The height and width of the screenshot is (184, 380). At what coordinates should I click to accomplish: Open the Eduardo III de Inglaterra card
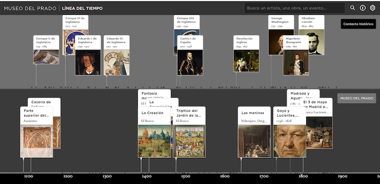pos(116,55)
